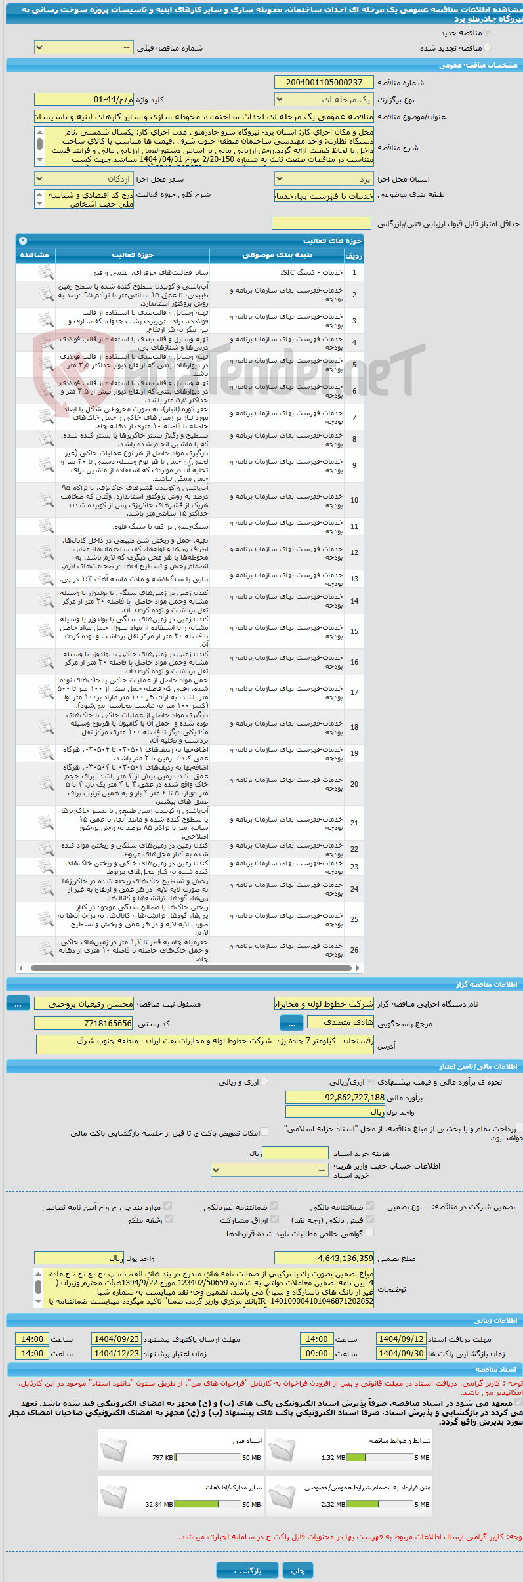
Task: Open the view icon for activity row 3
Action: click(x=45, y=321)
